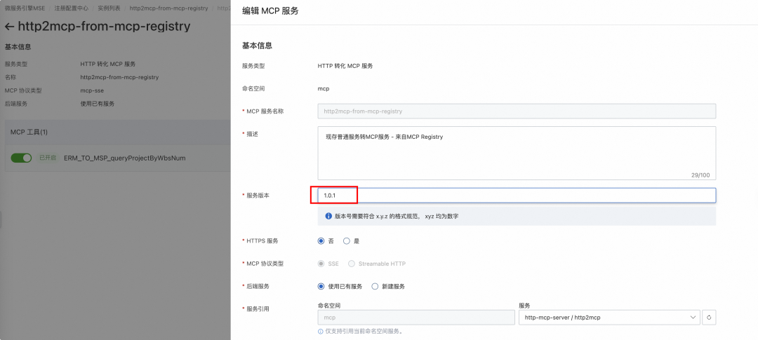Choose the SSE protocol type option

coord(321,264)
